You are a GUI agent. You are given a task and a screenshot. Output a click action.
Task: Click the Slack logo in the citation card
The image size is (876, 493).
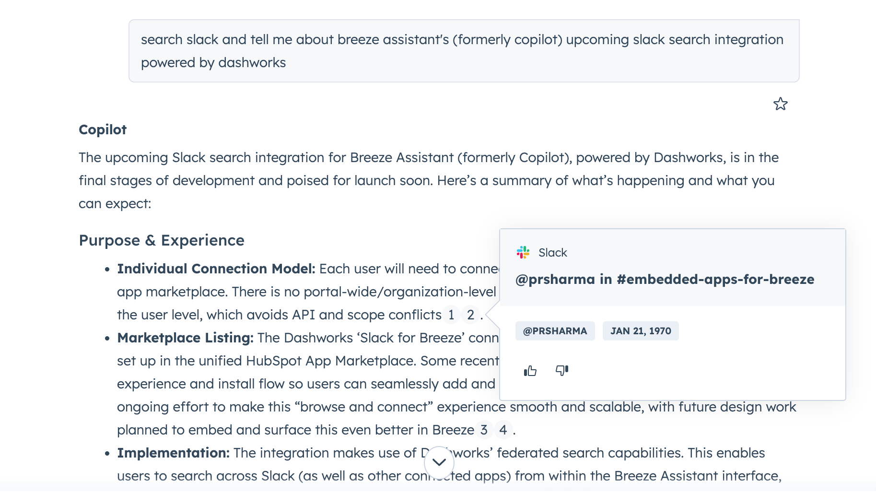click(x=523, y=252)
